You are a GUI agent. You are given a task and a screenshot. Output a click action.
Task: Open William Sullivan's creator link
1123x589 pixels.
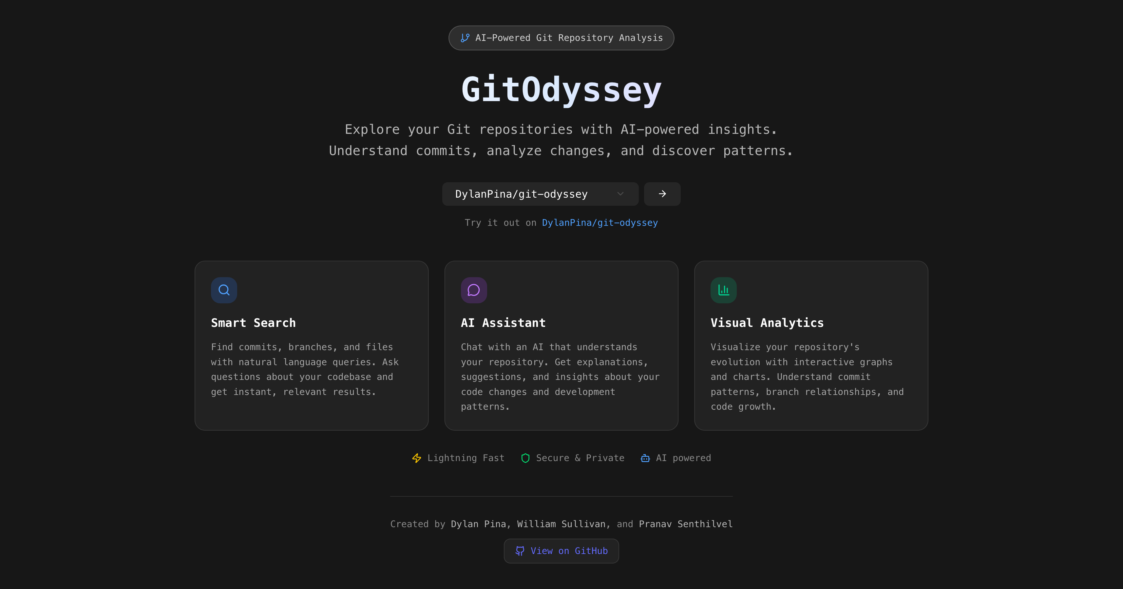561,524
